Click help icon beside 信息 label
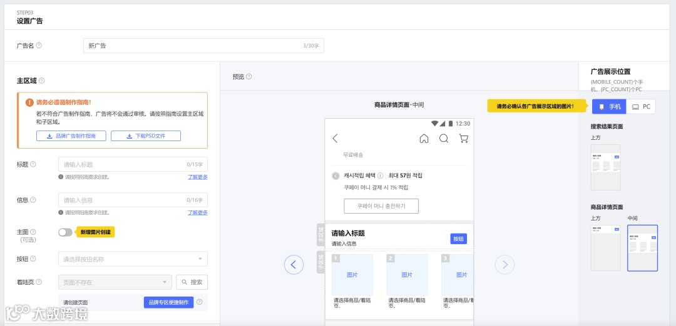Viewport: 676px width, 326px height. pos(33,200)
